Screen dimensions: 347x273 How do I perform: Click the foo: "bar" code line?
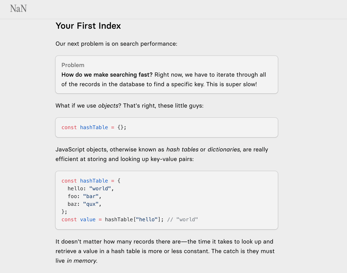click(84, 196)
